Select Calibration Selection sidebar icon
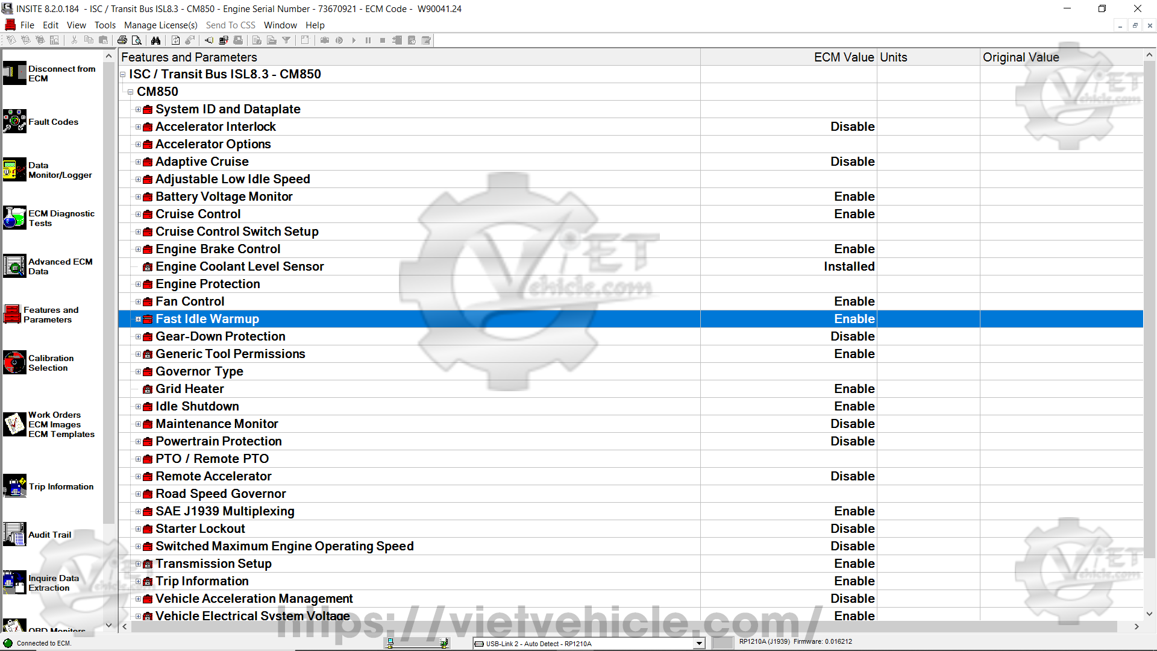 tap(15, 363)
